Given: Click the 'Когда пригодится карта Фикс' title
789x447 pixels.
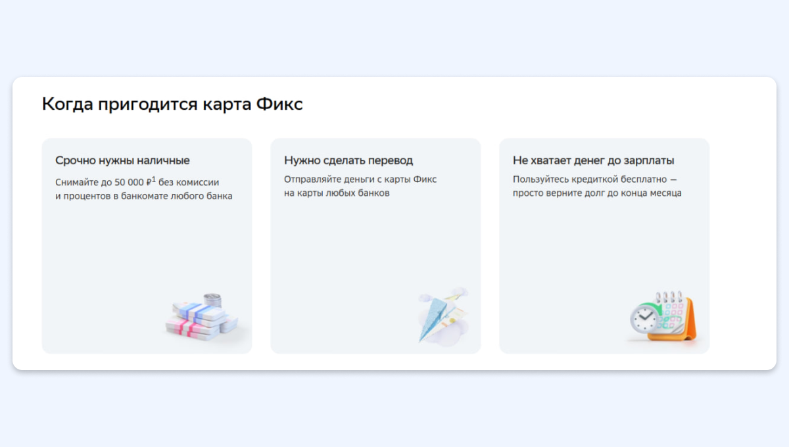Looking at the screenshot, I should 172,104.
